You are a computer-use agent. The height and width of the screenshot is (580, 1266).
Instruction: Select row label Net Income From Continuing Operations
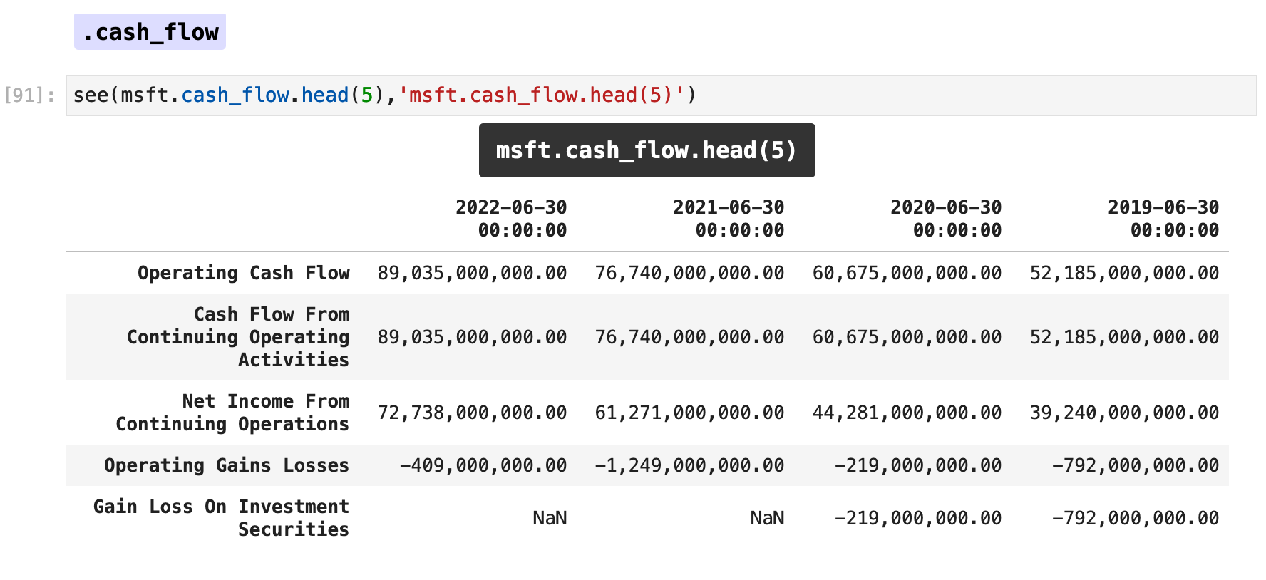pos(232,413)
